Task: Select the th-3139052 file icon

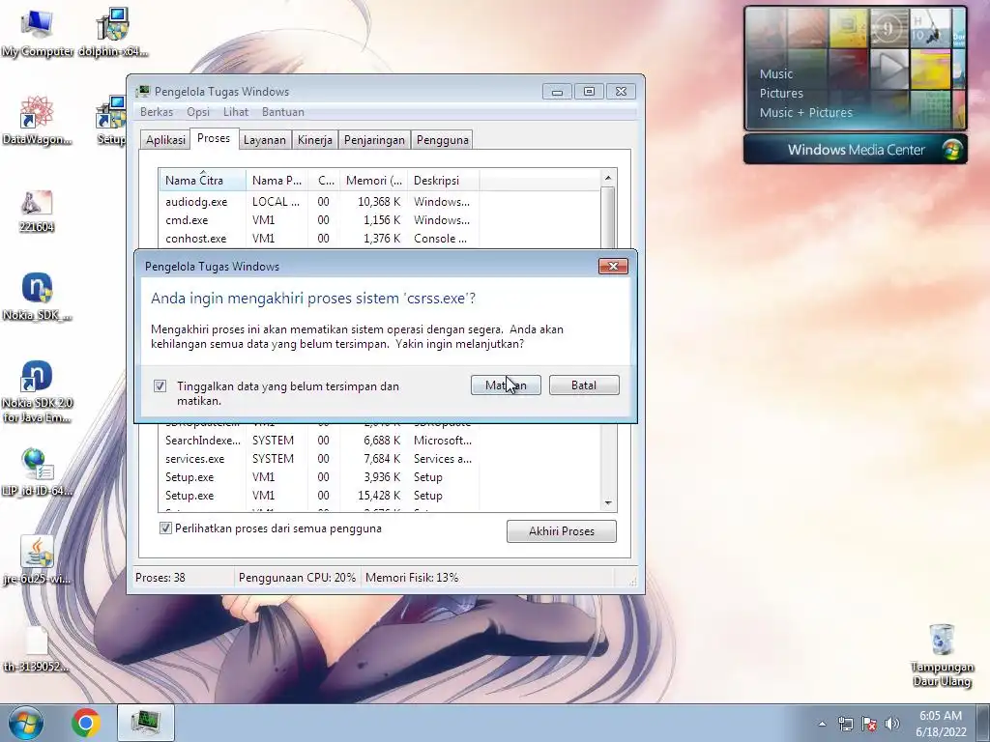Action: click(x=37, y=648)
